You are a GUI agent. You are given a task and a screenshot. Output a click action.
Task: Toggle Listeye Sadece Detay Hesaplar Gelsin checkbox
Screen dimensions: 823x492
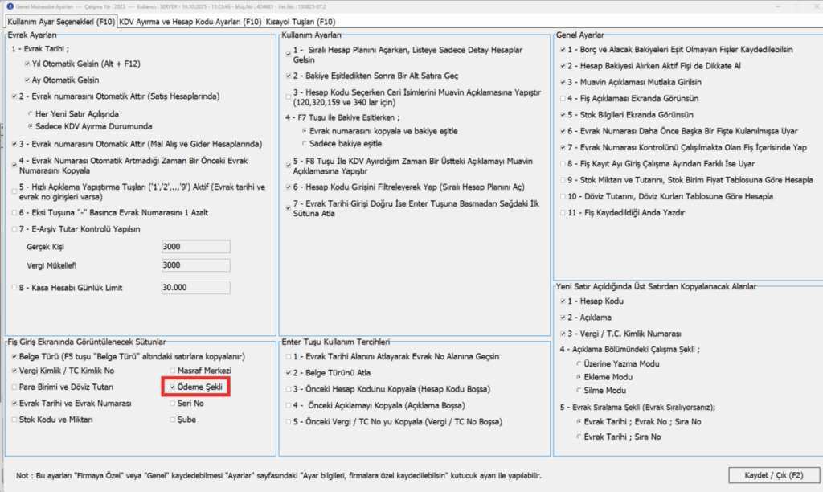tap(289, 54)
